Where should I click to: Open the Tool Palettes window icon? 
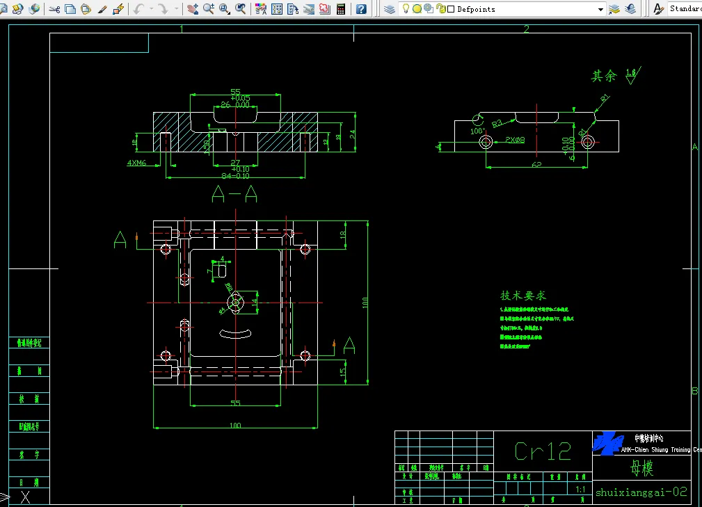pos(293,8)
